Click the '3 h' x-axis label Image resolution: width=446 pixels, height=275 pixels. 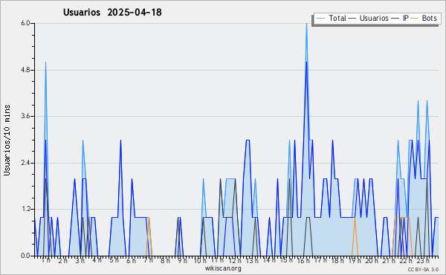[x=80, y=260]
